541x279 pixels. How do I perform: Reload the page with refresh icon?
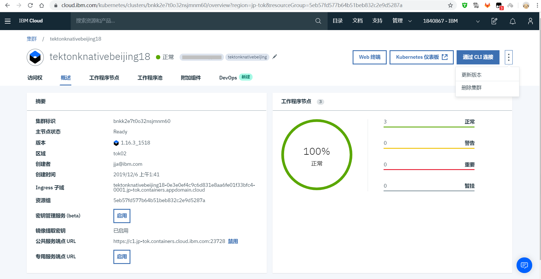[30, 5]
